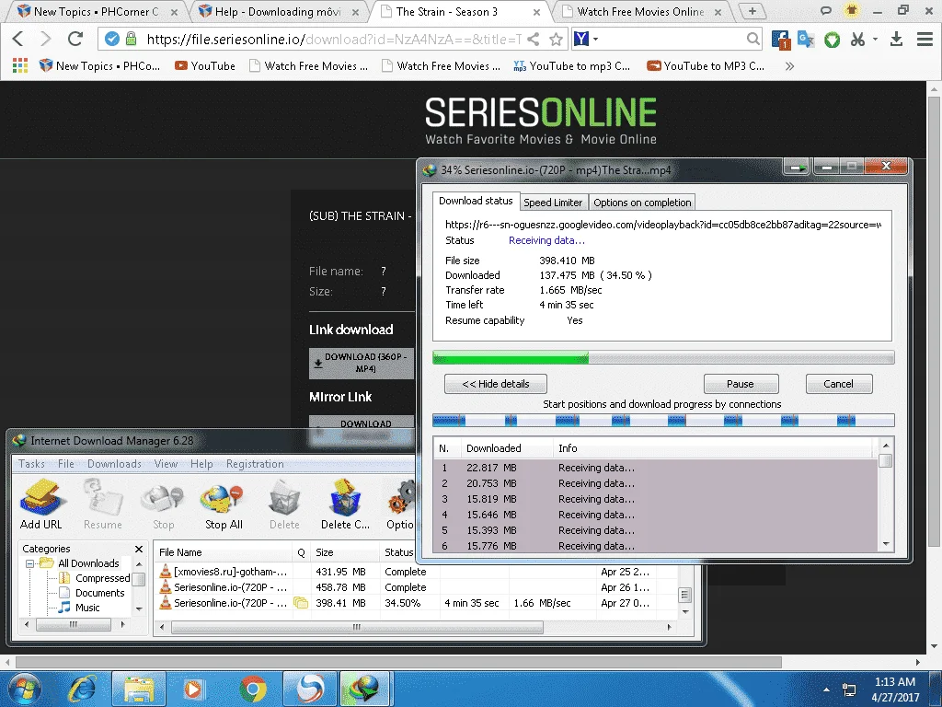
Task: Click the green shield extension icon
Action: 832,41
